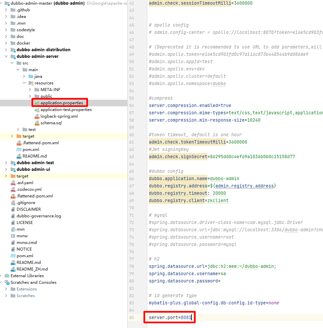The width and height of the screenshot is (323, 328).
Task: Click the .codecov.yml file icon
Action: click(x=13, y=189)
